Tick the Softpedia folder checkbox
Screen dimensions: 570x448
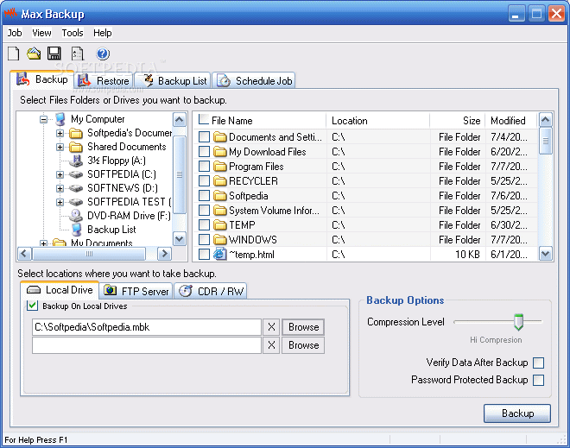(204, 196)
